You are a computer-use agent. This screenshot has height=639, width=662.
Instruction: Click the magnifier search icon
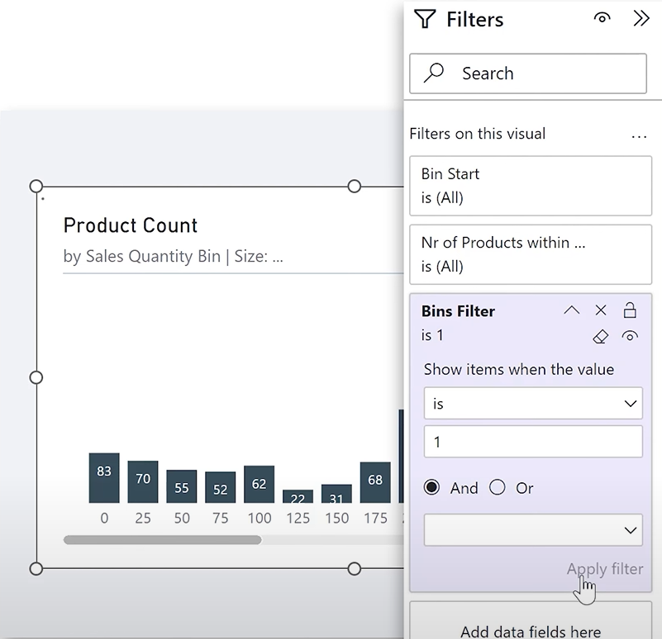click(x=434, y=73)
